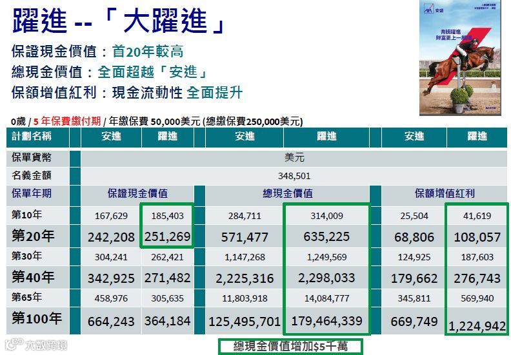The image size is (511, 355).
Task: Click cell value 25,504
Action: coord(414,216)
